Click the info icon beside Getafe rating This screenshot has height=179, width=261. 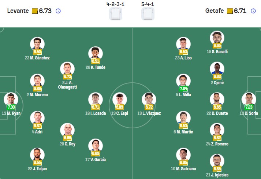click(253, 11)
